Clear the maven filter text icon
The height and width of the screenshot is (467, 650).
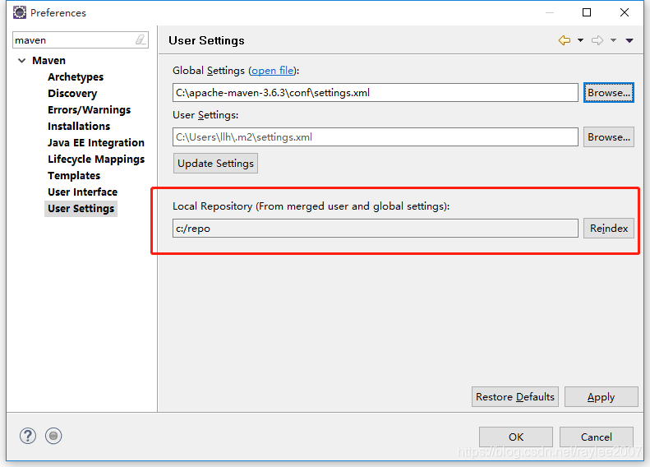point(141,39)
